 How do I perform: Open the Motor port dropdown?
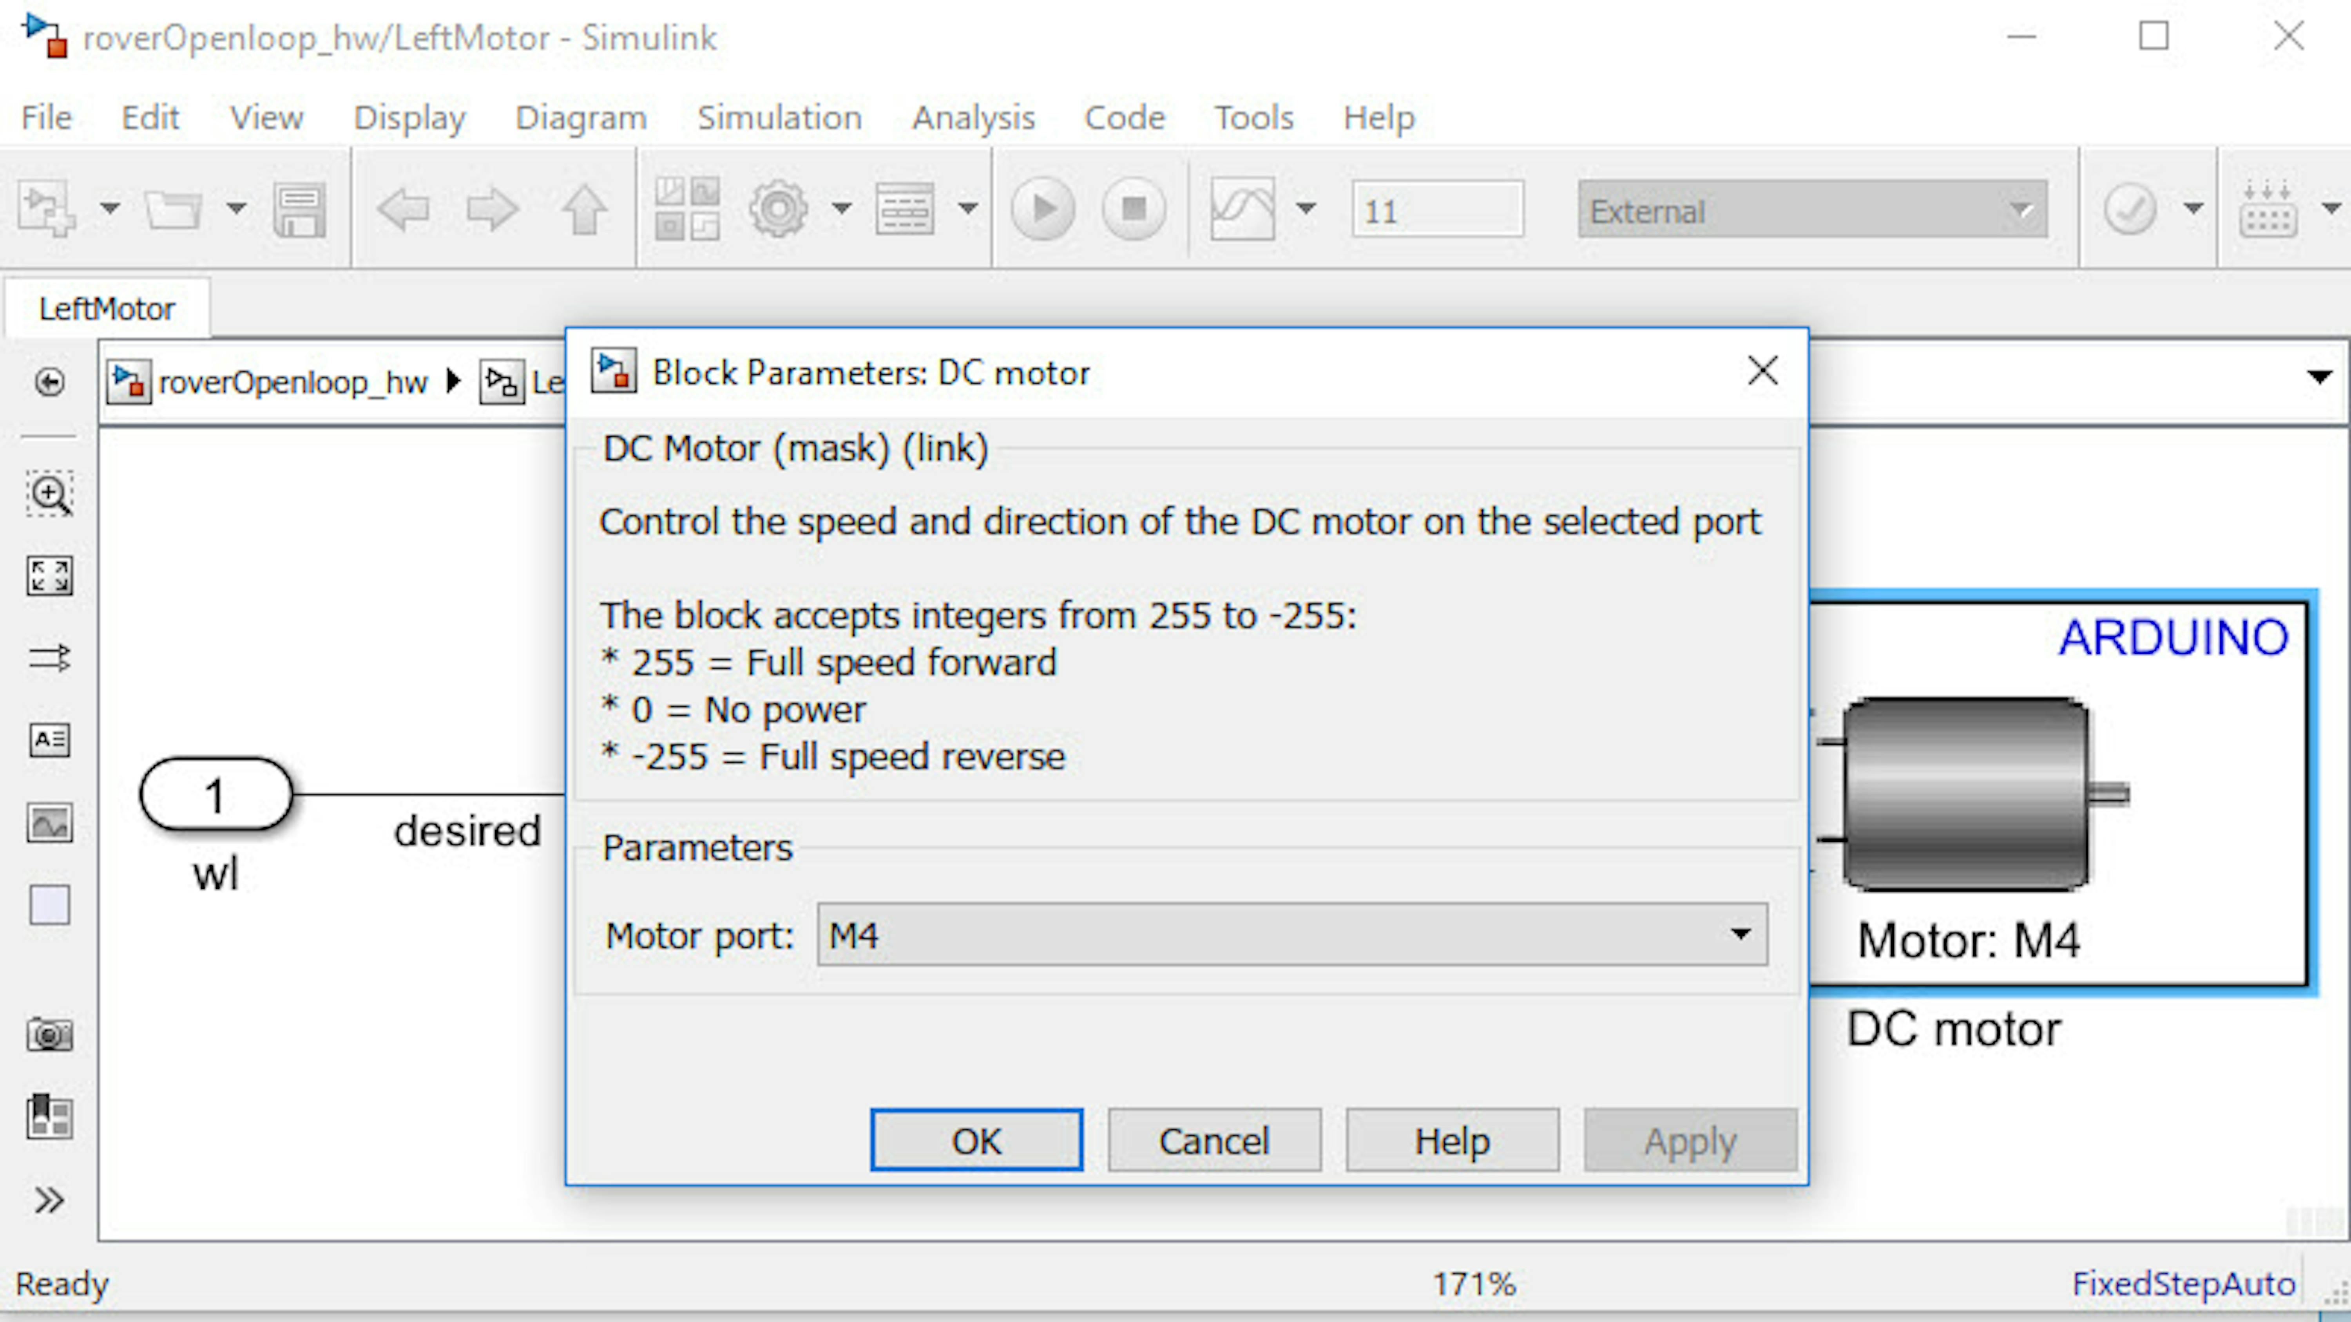(1292, 934)
